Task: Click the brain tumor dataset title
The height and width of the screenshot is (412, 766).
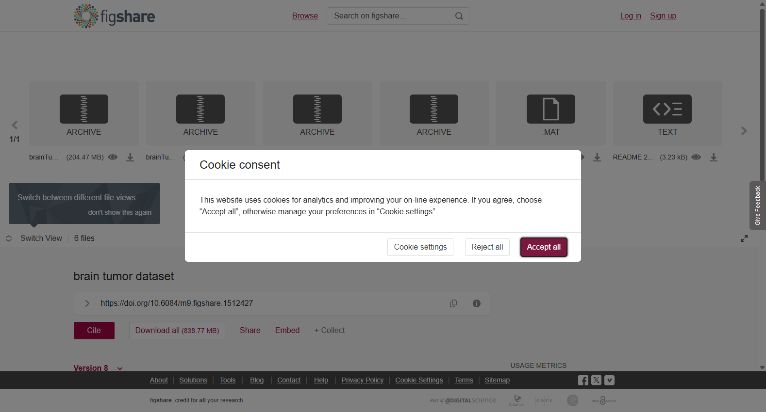Action: tap(124, 276)
